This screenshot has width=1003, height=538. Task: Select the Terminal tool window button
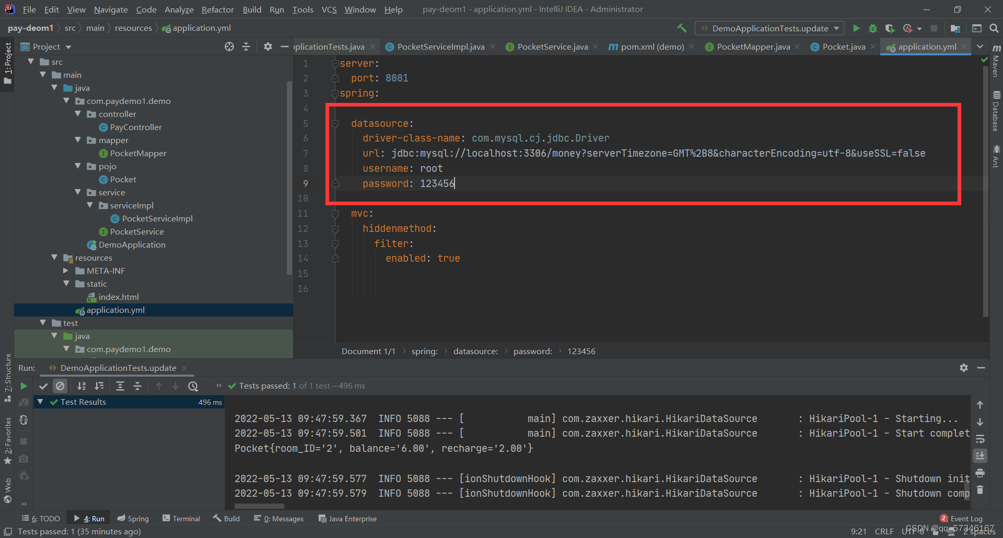click(181, 518)
